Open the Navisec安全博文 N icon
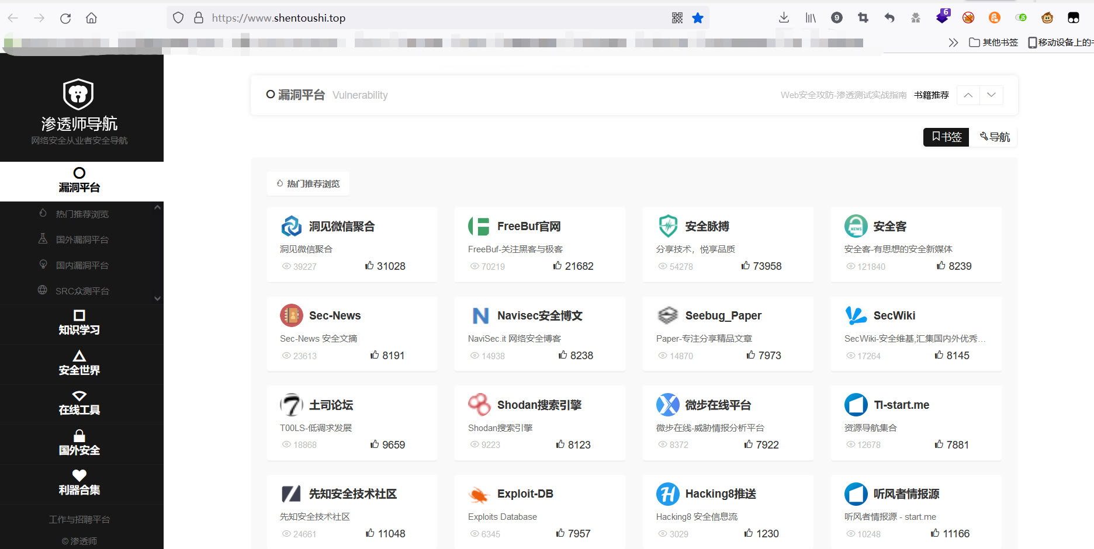 tap(480, 315)
